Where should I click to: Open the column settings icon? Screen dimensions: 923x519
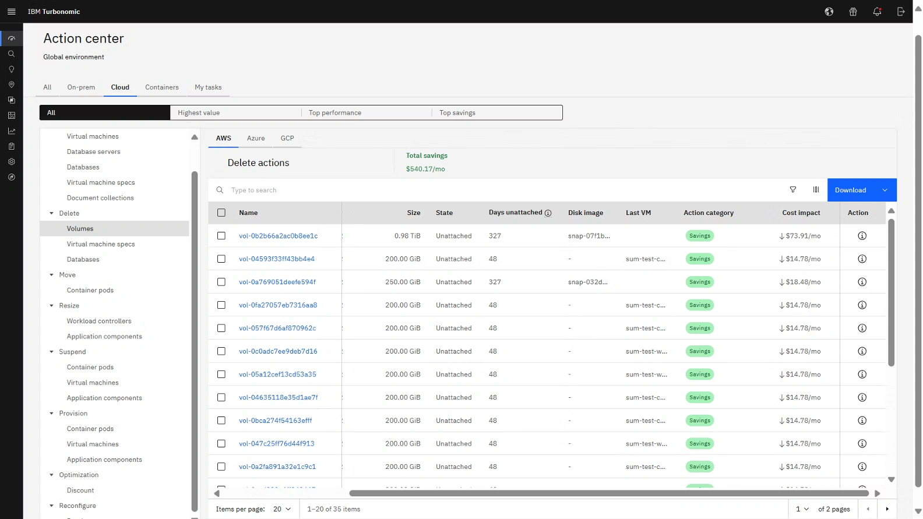click(816, 190)
